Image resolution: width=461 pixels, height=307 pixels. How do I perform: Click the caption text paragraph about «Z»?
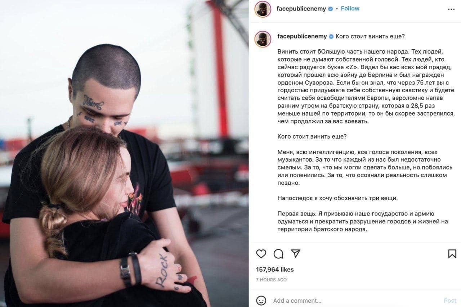[366, 86]
